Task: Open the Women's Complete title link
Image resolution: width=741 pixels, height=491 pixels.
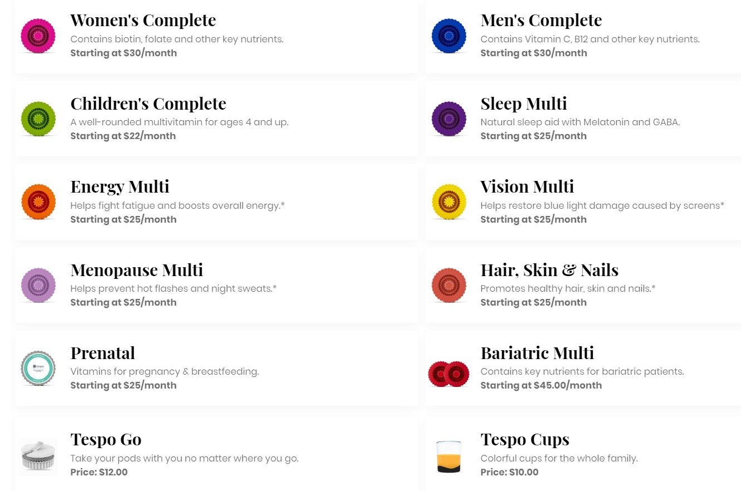Action: [x=143, y=20]
